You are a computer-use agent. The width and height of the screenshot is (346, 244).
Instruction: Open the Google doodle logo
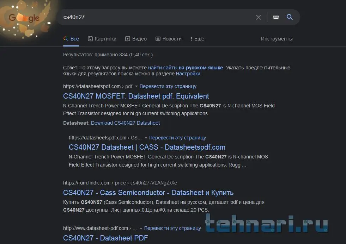(x=24, y=18)
